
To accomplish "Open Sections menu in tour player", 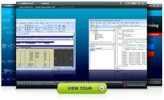I will 45,3.
